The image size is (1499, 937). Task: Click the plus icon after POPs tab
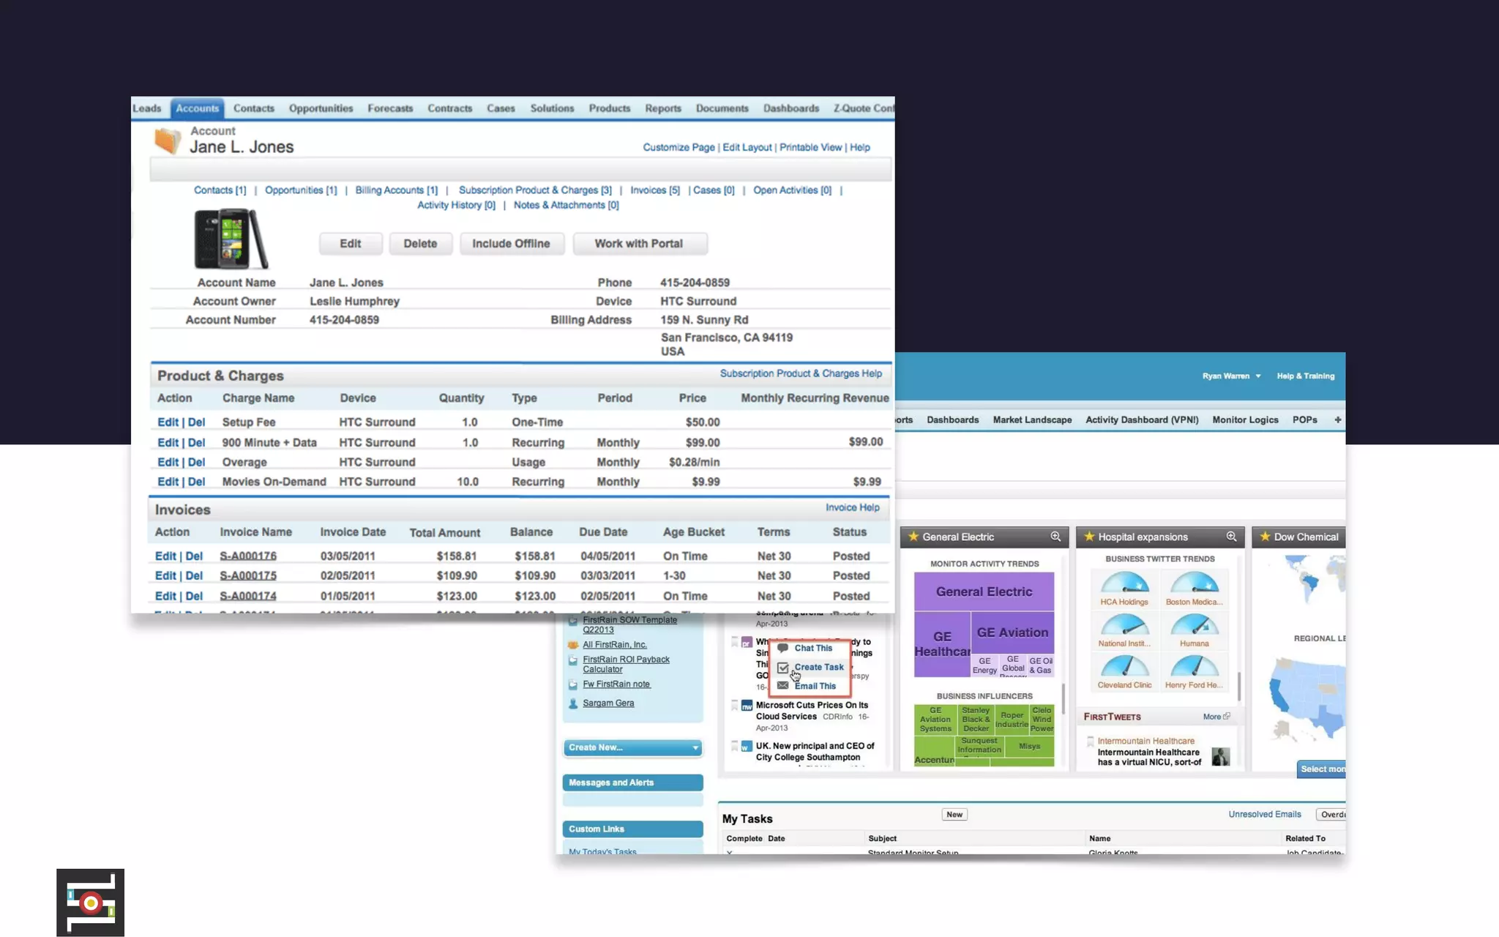(1337, 419)
